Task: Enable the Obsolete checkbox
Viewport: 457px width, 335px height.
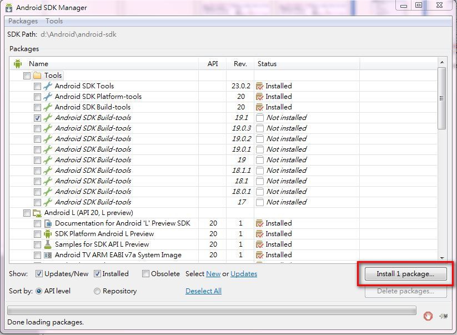Action: click(145, 274)
